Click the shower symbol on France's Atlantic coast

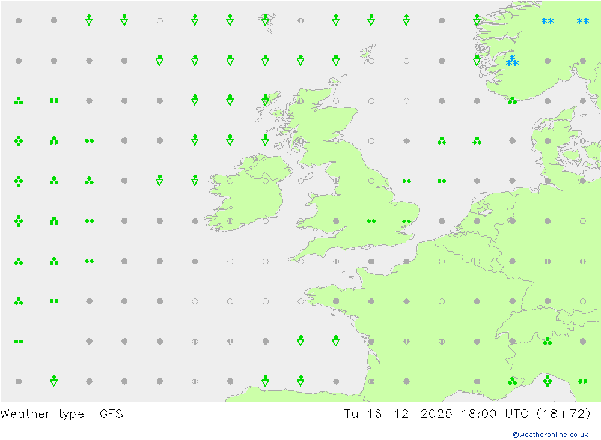pos(336,340)
